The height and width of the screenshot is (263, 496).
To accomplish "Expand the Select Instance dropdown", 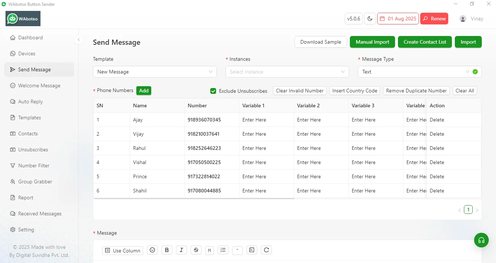I will [287, 72].
